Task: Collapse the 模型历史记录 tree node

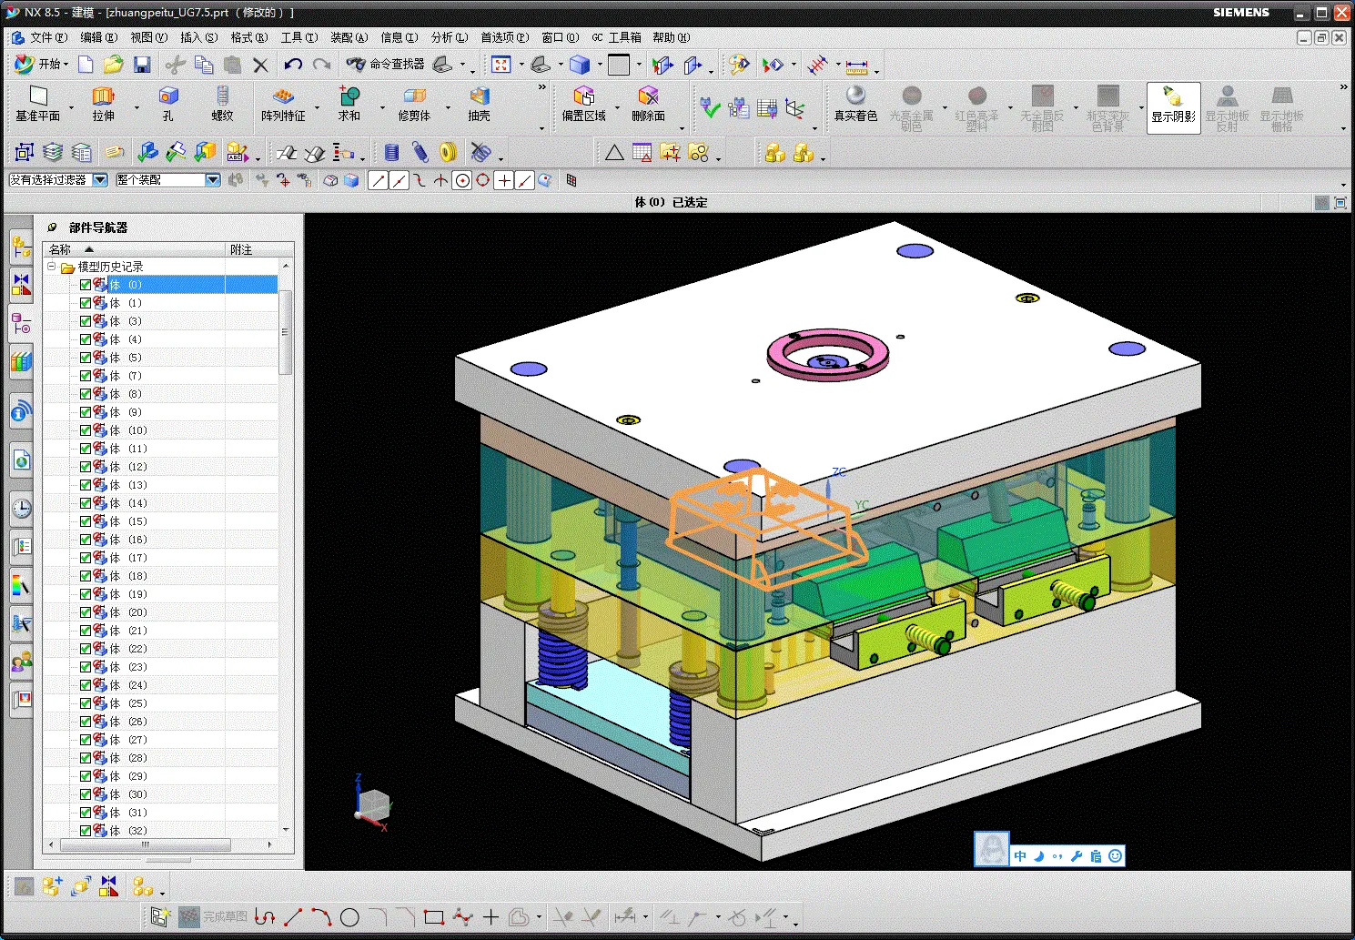Action: [52, 267]
